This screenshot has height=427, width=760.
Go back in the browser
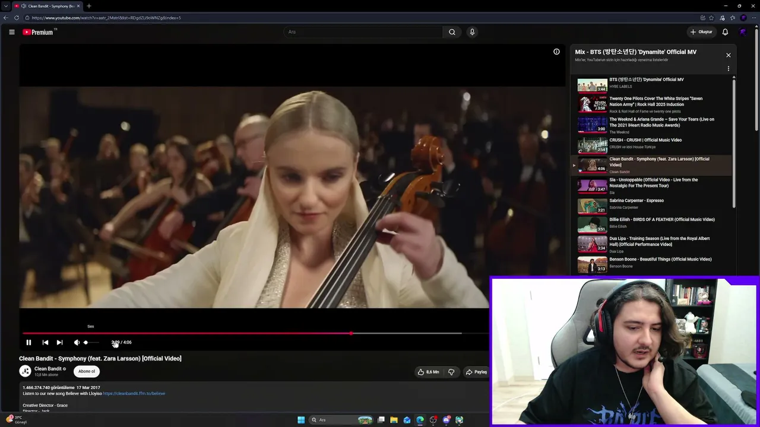(6, 18)
